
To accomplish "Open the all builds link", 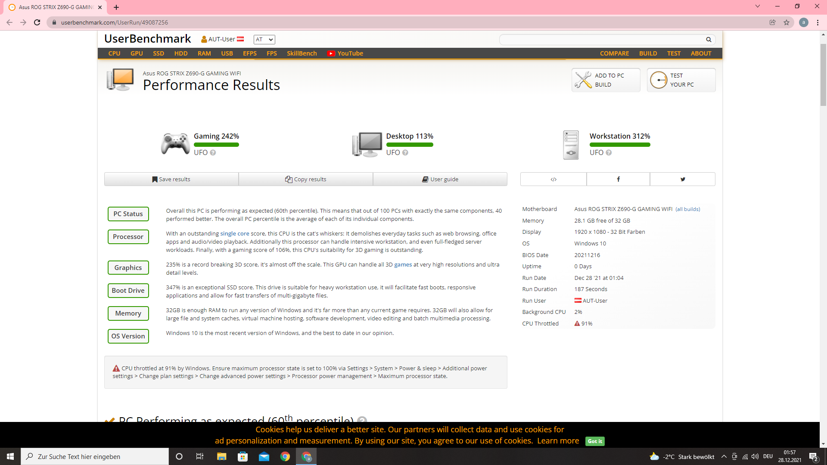I will pyautogui.click(x=687, y=209).
